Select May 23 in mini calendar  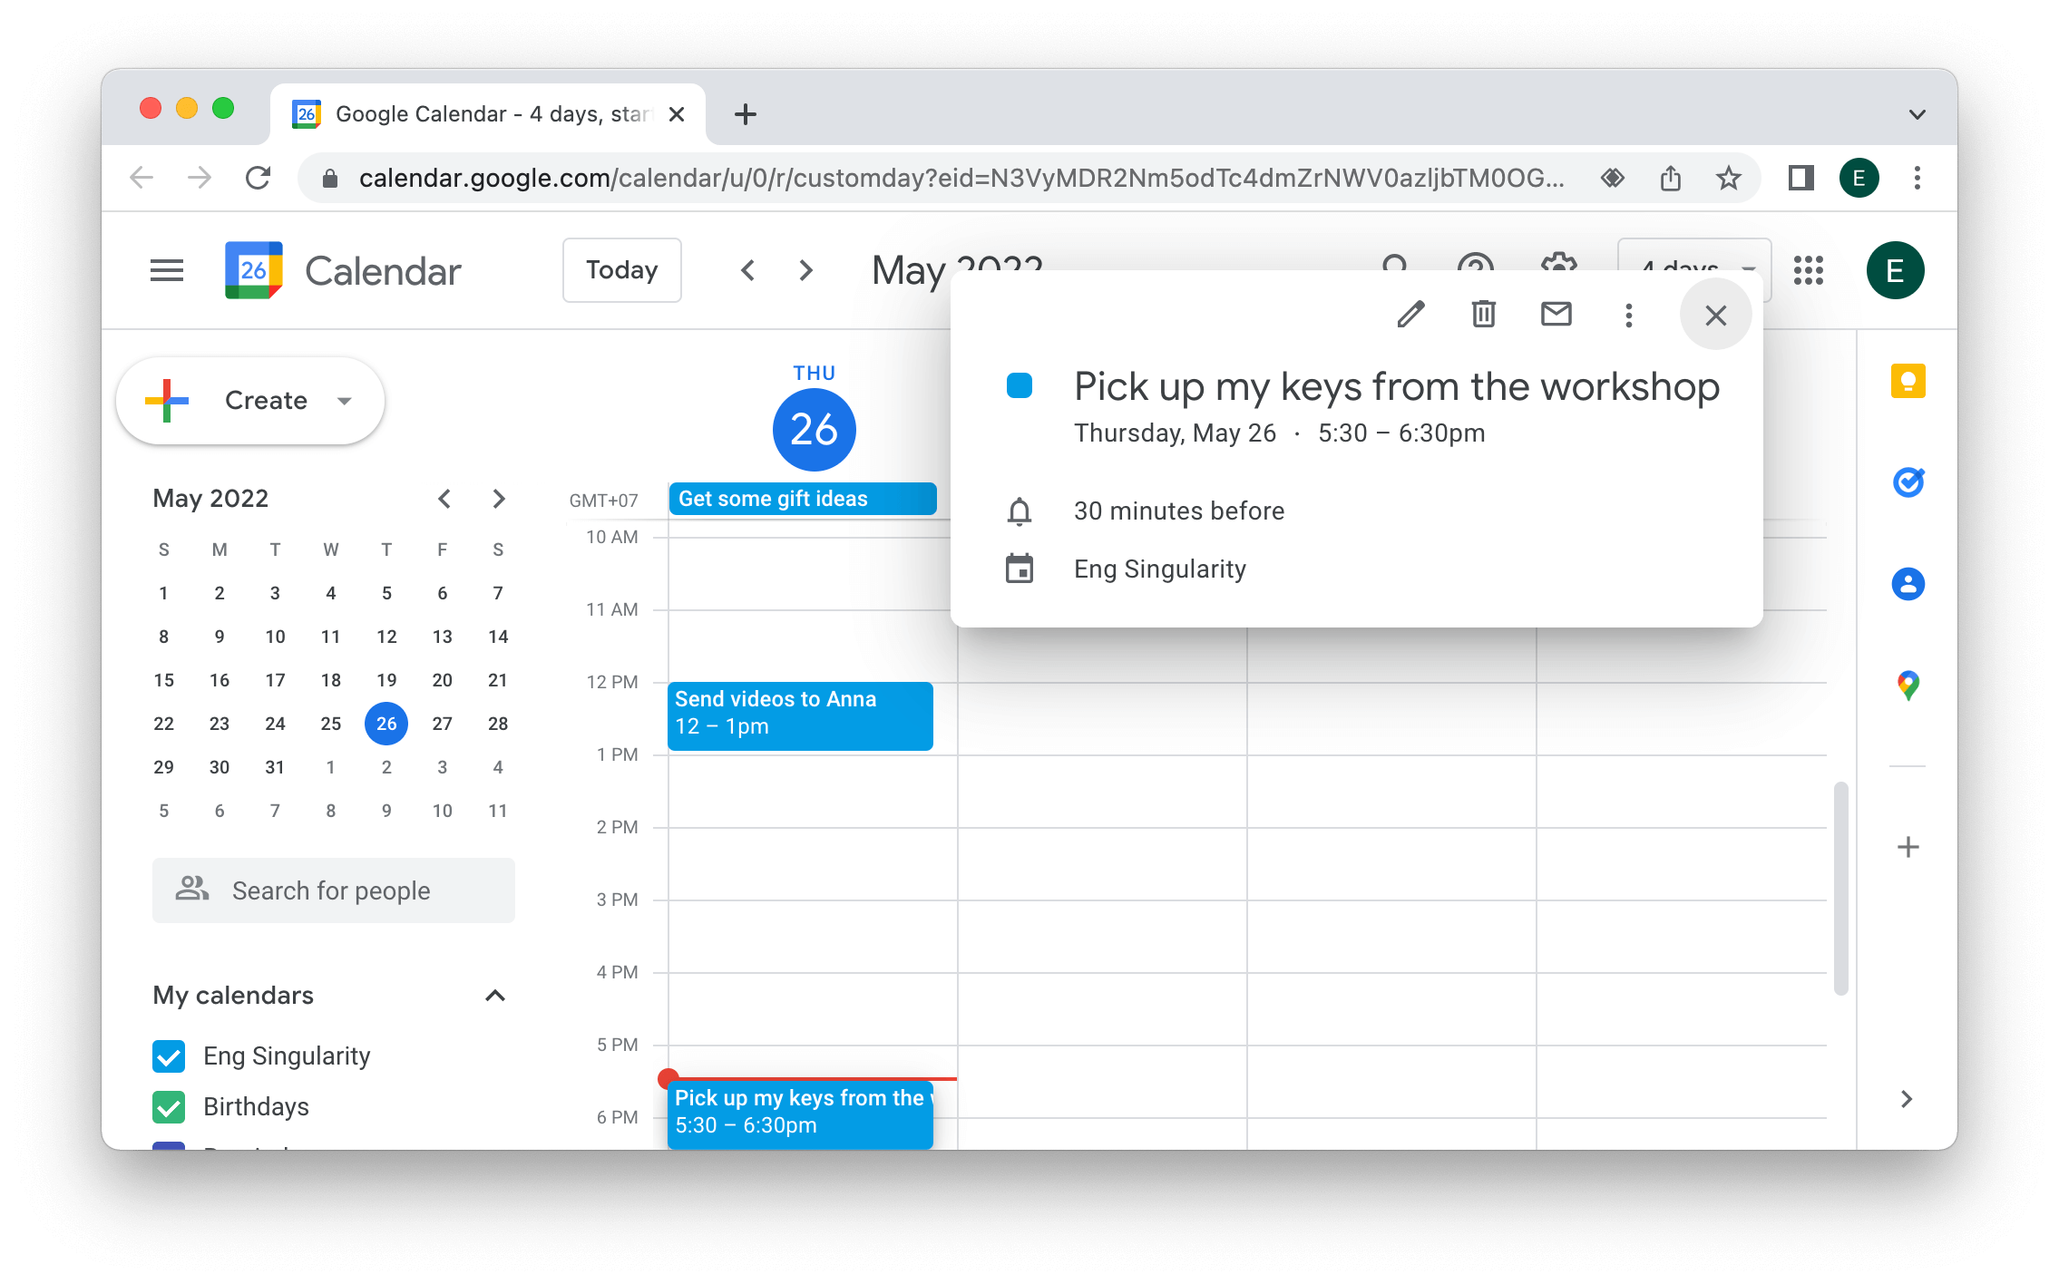220,724
